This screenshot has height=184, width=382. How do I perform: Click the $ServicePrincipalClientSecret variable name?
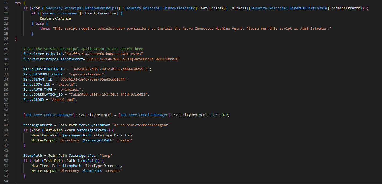[x=53, y=59]
